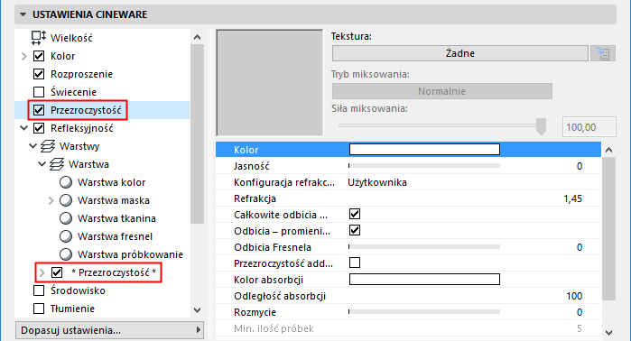The width and height of the screenshot is (631, 341).
Task: Open the Kolor white color swatch
Action: point(424,150)
